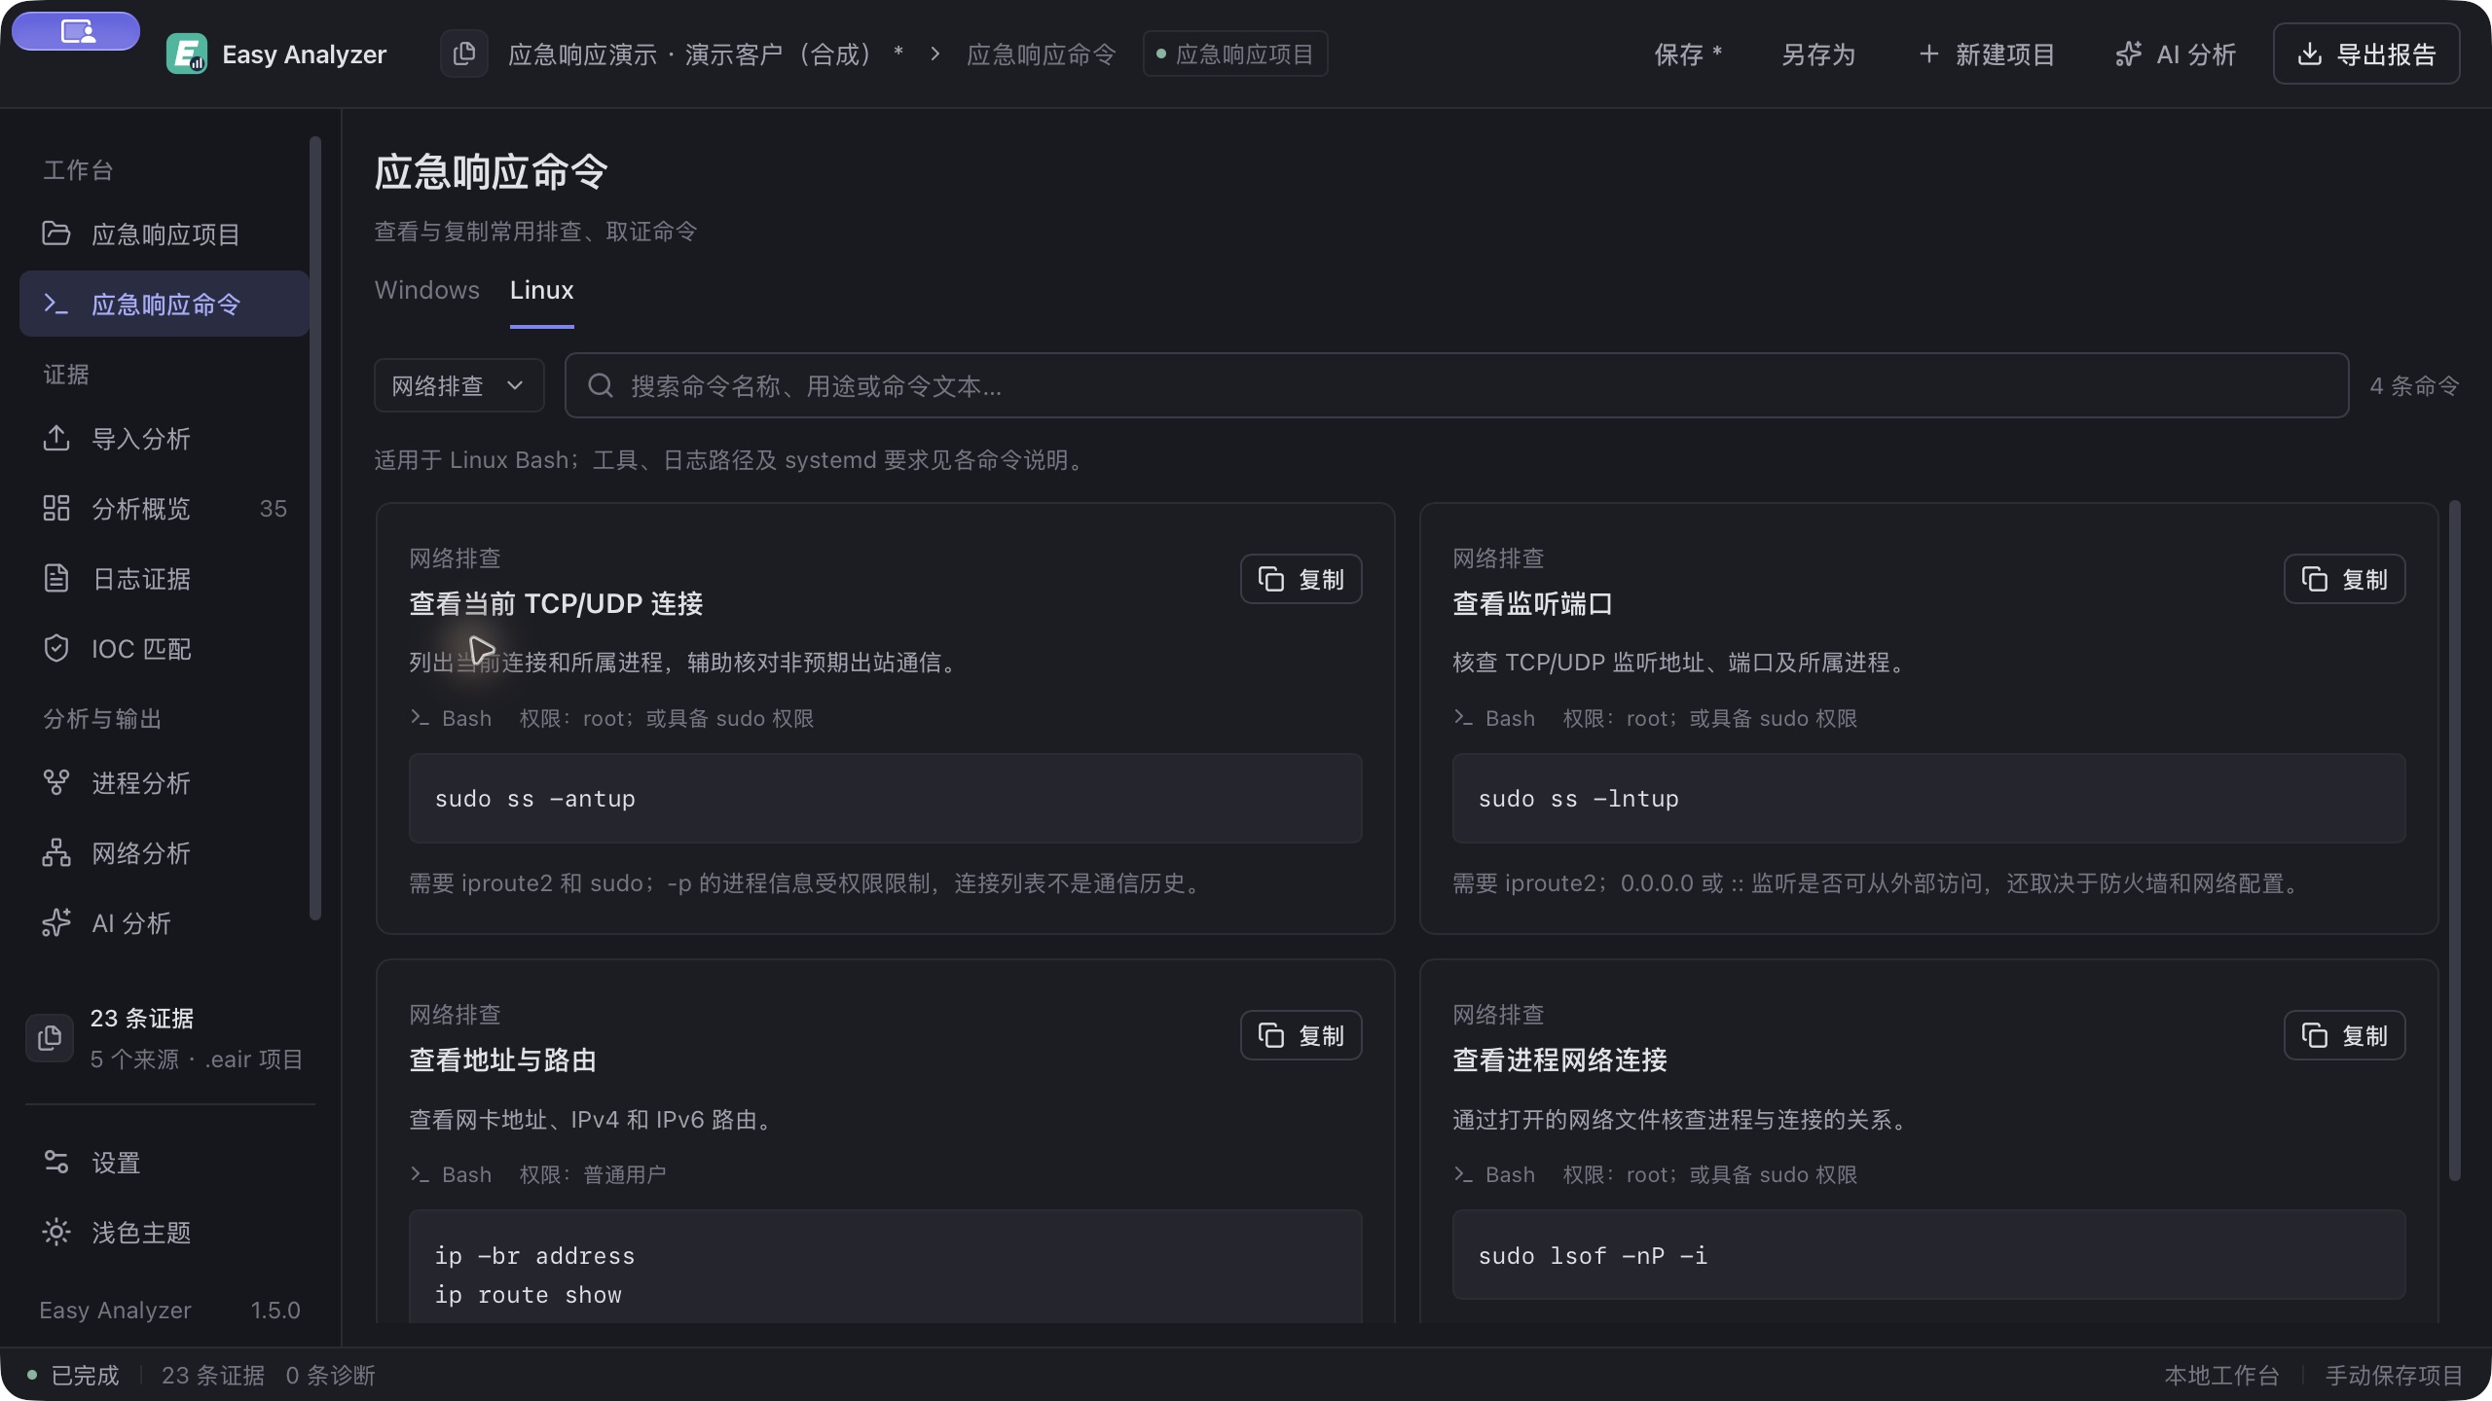Open 导入分析 upload page
This screenshot has width=2492, height=1401.
click(164, 439)
